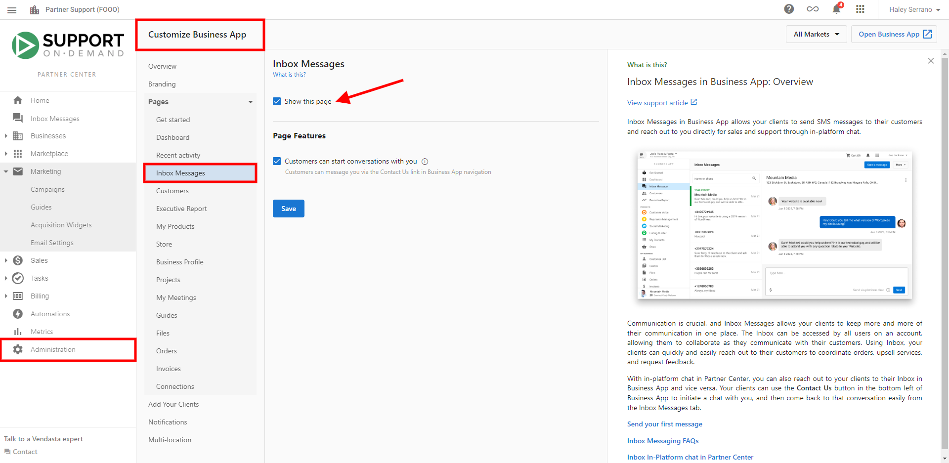Open the apps grid launcher

pos(860,9)
